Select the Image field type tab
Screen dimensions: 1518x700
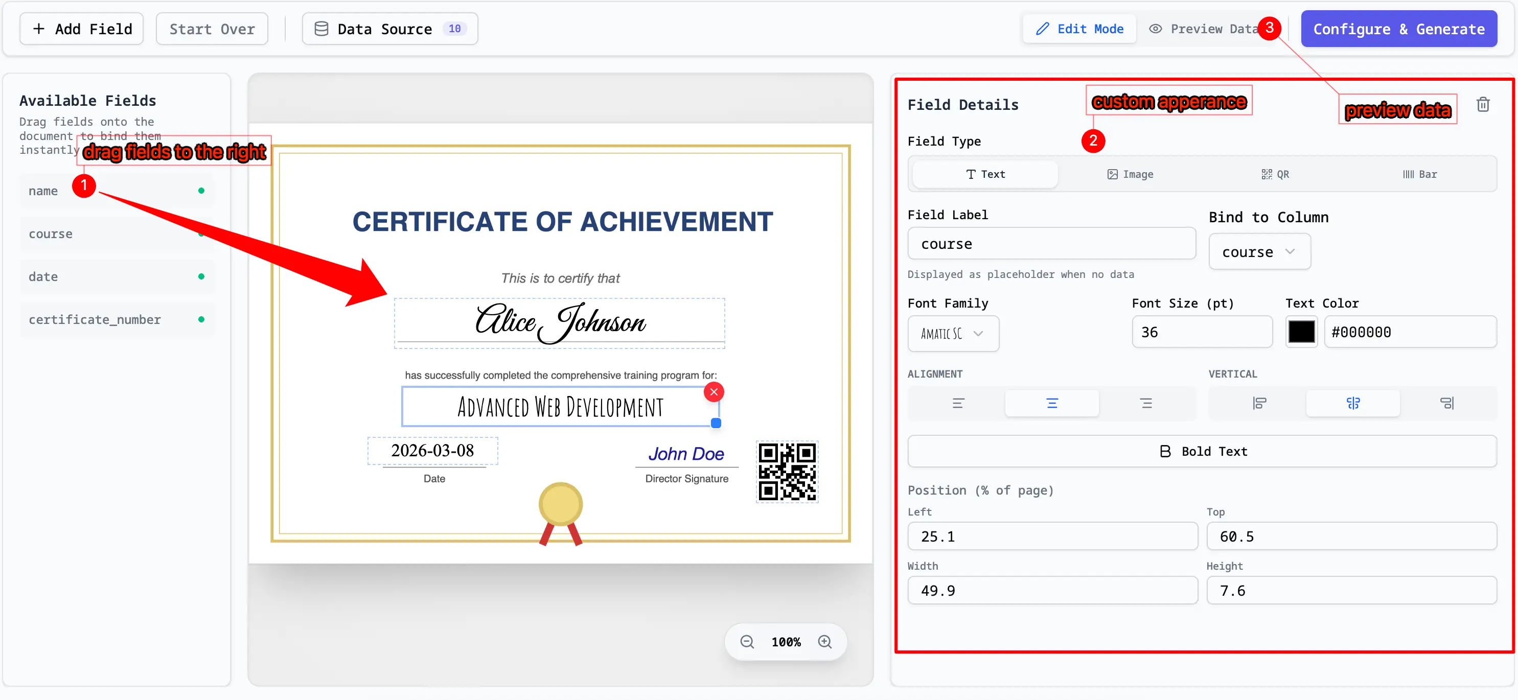pos(1130,174)
